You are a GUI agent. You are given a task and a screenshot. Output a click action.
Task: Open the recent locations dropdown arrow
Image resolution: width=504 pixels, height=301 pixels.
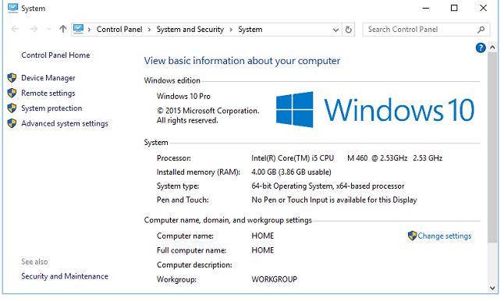pyautogui.click(x=48, y=29)
